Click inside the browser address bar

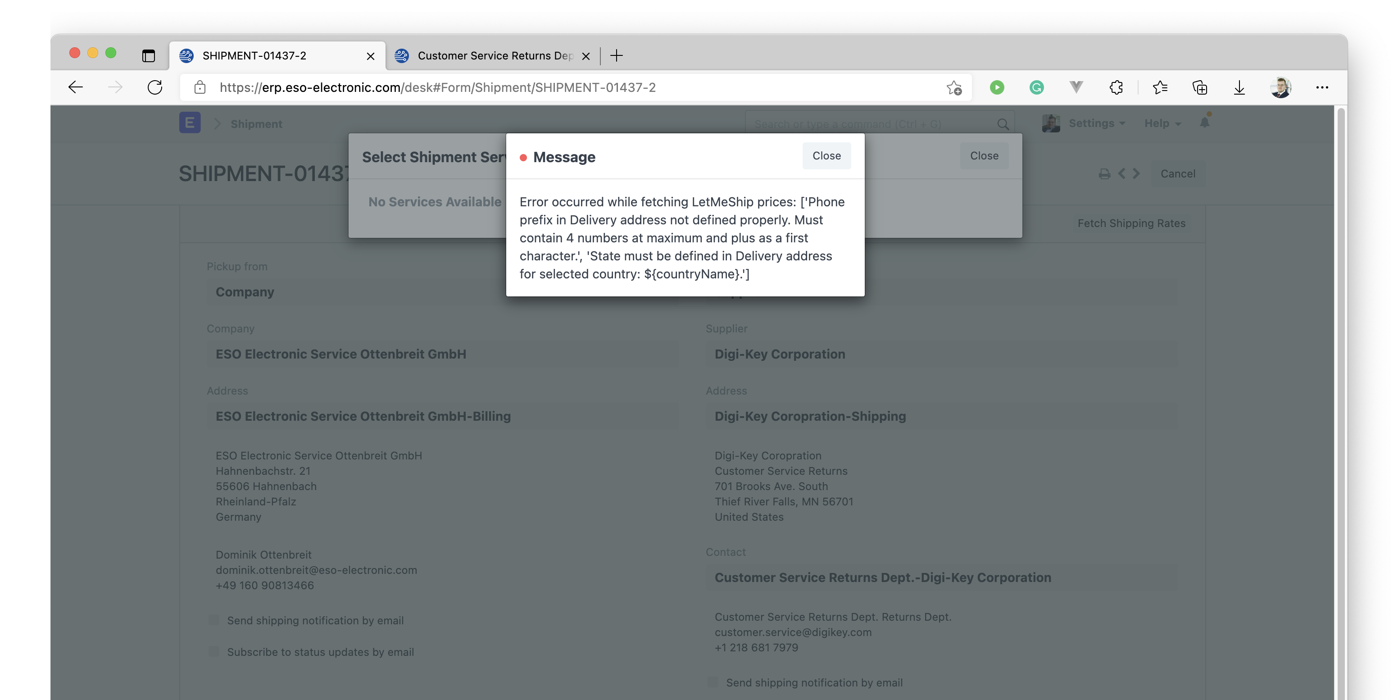pos(543,87)
